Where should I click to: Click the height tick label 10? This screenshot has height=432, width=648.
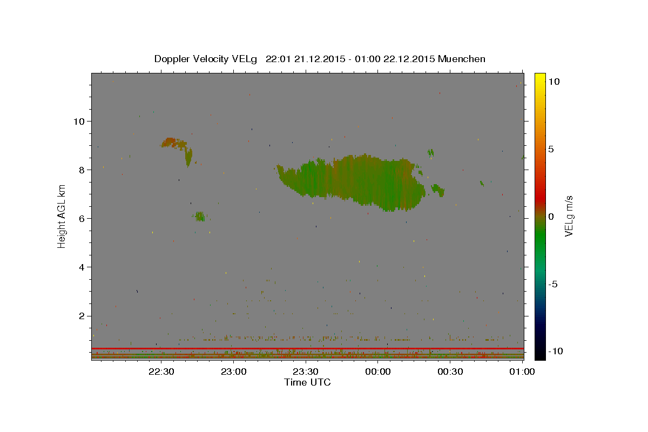(79, 121)
